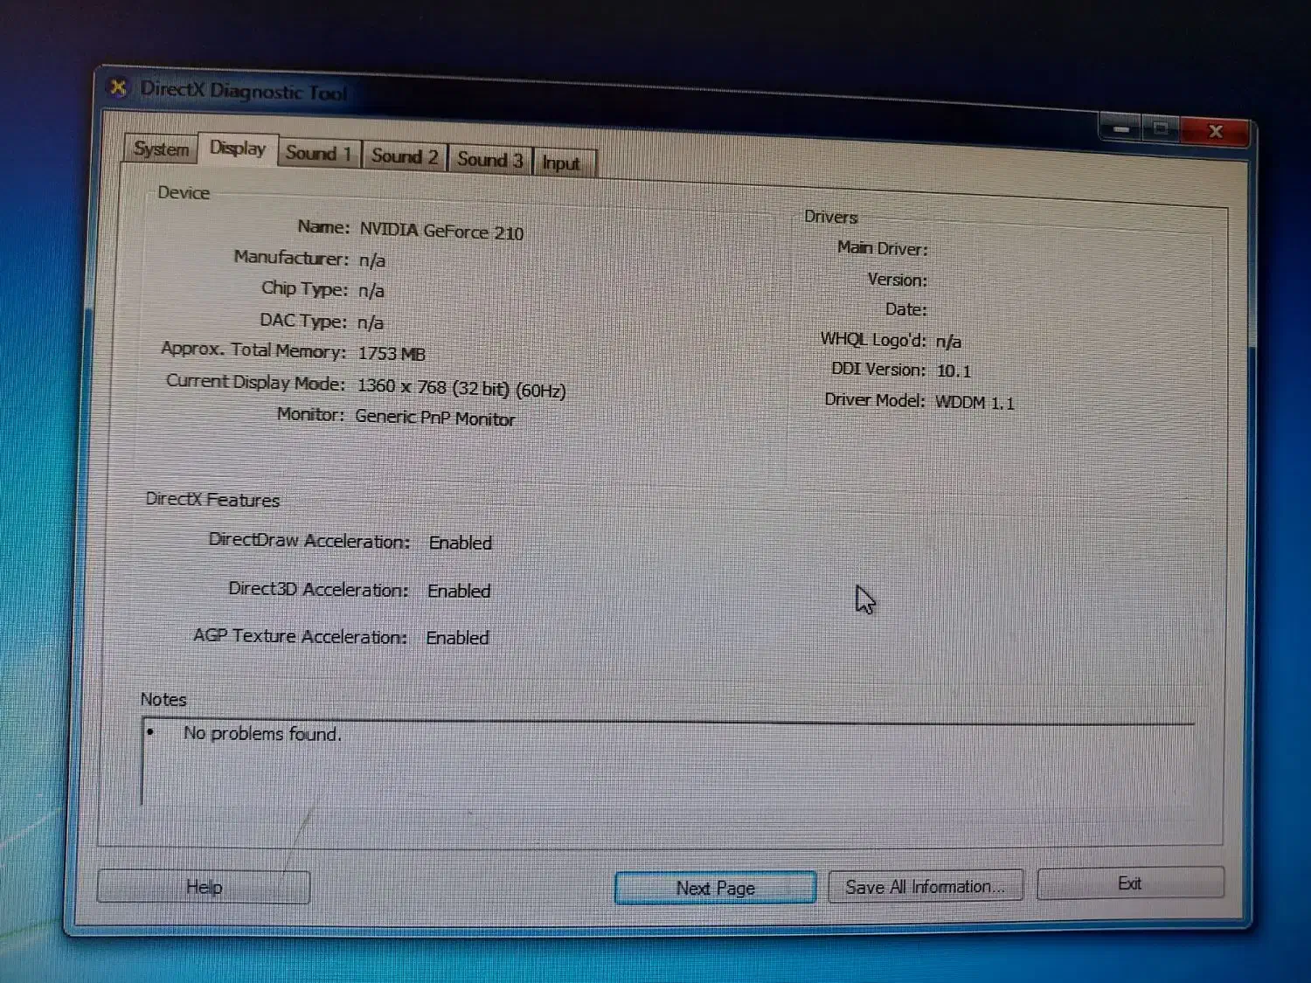
Task: Click the maximize button in the title bar
Action: pos(1161,130)
